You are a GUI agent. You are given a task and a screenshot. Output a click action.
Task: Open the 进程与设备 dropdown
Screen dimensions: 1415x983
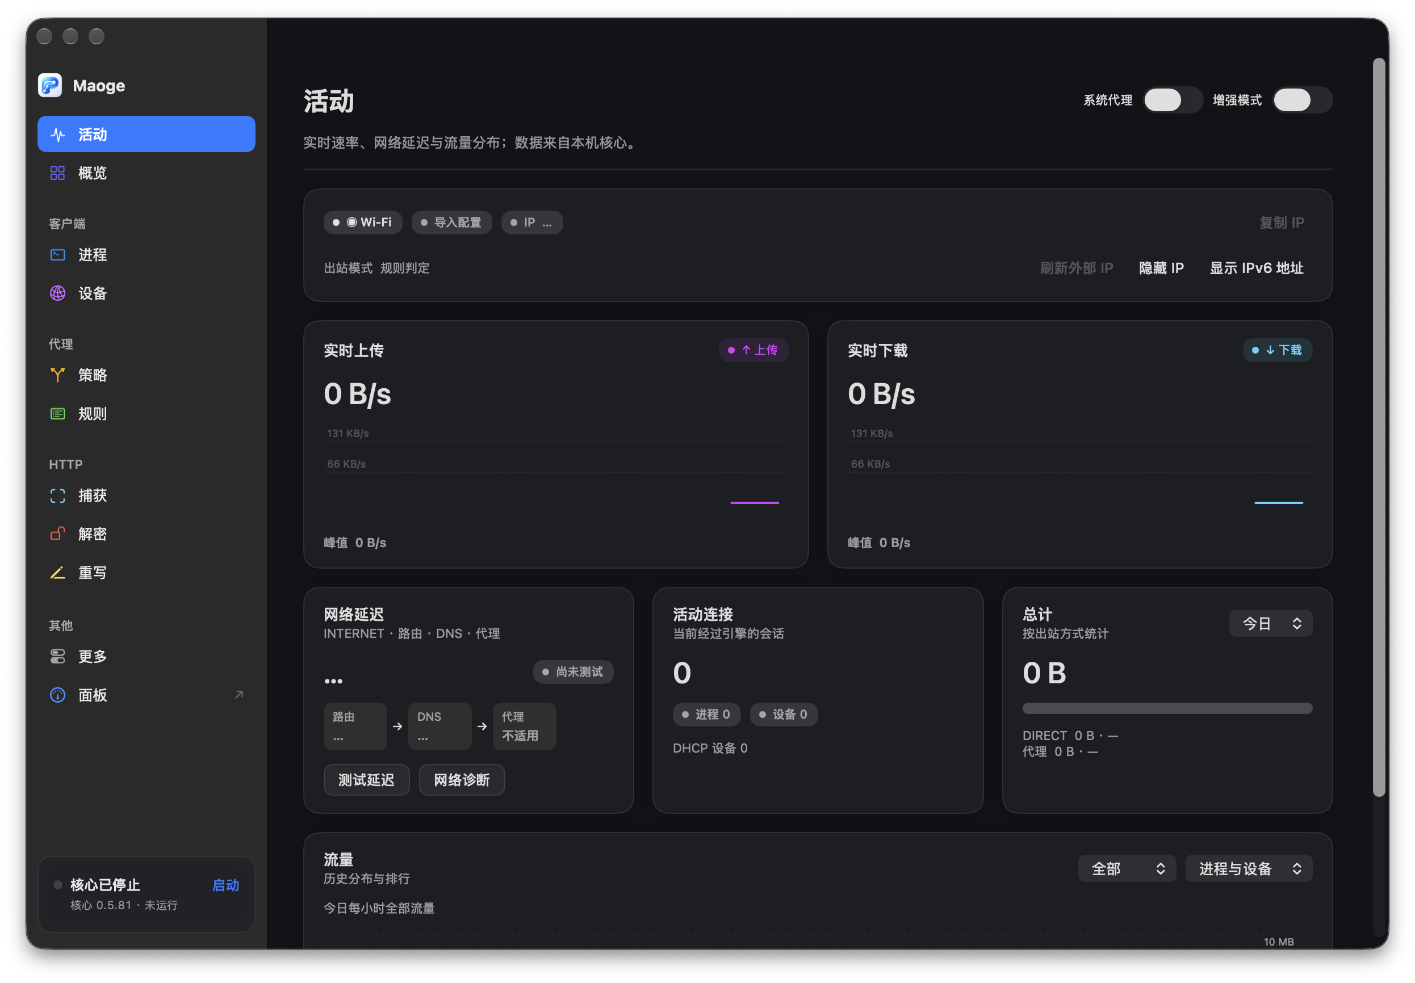pyautogui.click(x=1248, y=868)
